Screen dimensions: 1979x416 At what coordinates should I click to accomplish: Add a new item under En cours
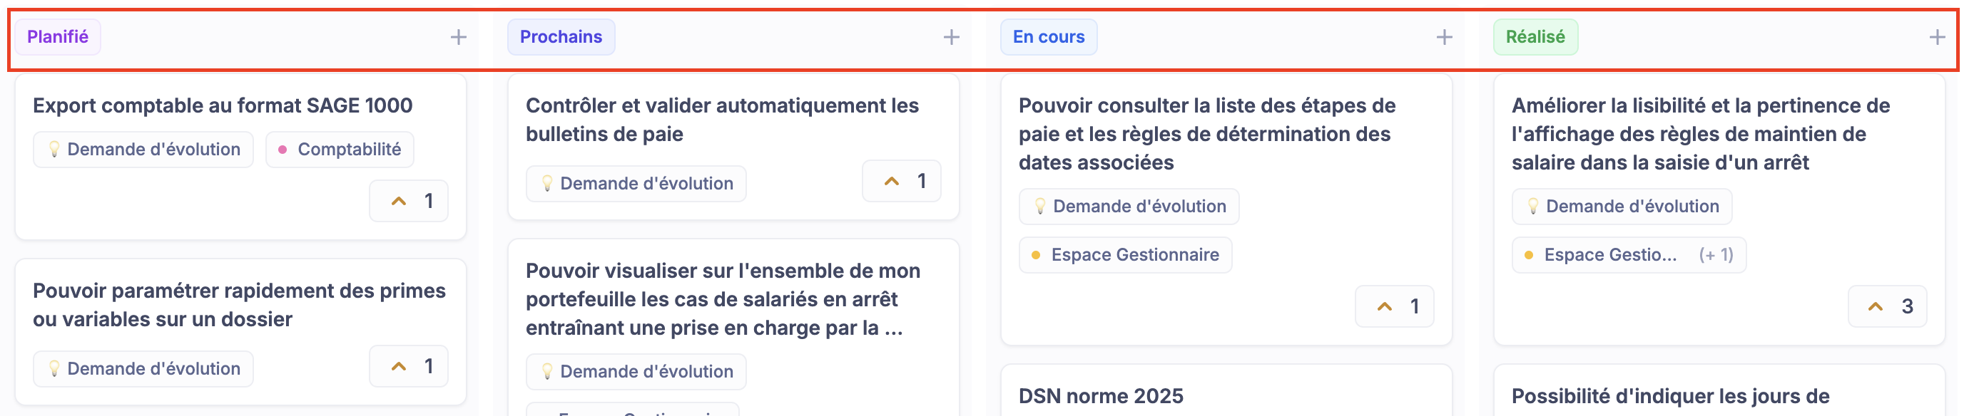1445,37
